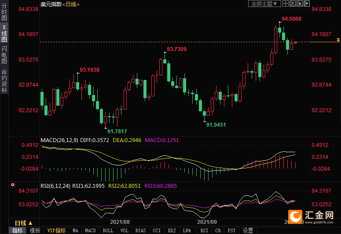Click the RSI1:62.1995 value
Viewport: 341px width, 234px height.
(x=88, y=186)
